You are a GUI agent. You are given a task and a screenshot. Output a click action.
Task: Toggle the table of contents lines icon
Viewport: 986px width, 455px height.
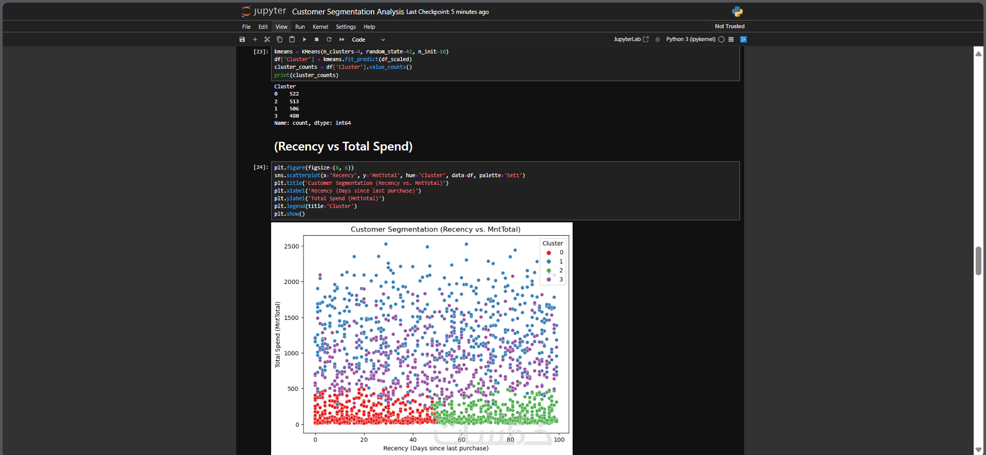tap(731, 40)
